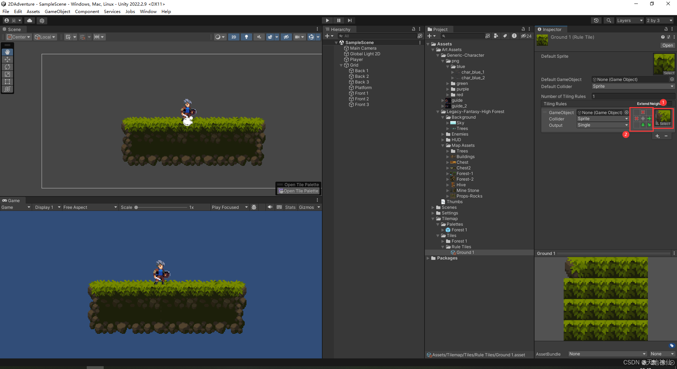Select Platform tilemap in Hierarchy
The height and width of the screenshot is (369, 677).
pyautogui.click(x=363, y=88)
